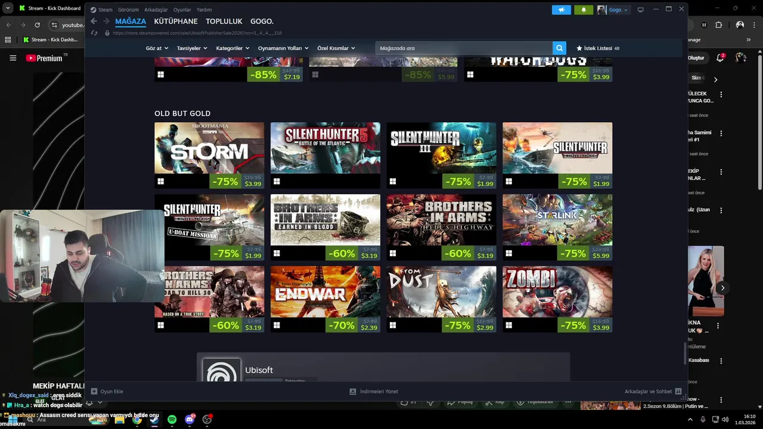Show more bookmarks via double chevron
This screenshot has width=763, height=429.
coord(749,40)
